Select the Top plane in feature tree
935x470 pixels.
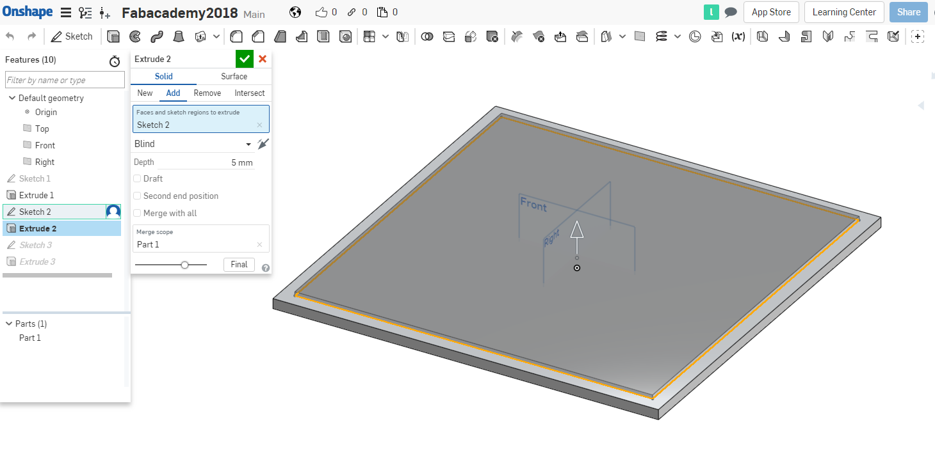coord(42,129)
